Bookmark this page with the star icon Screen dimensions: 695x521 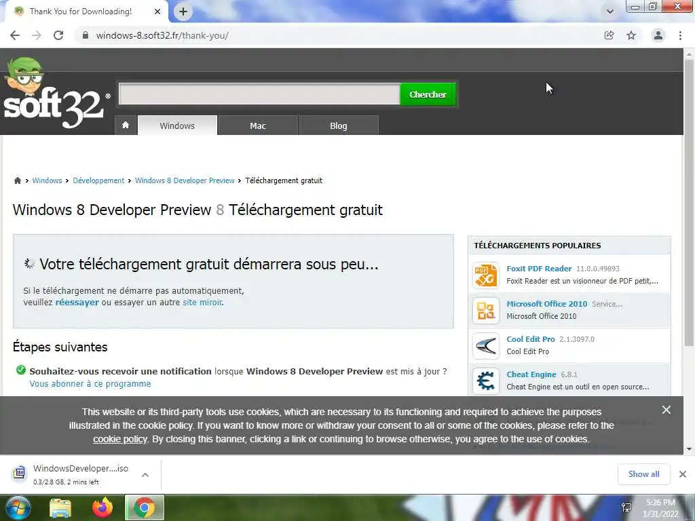631,35
